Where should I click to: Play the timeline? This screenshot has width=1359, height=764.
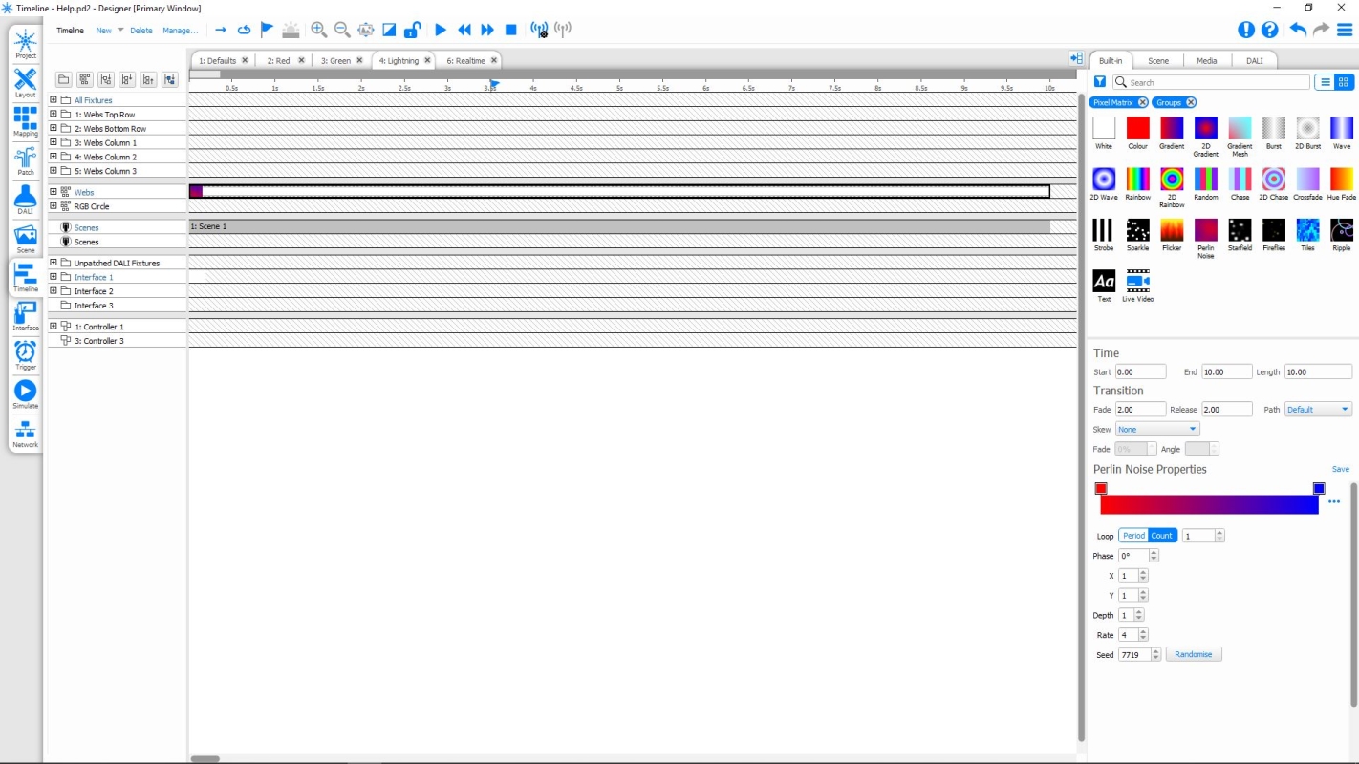pyautogui.click(x=441, y=30)
